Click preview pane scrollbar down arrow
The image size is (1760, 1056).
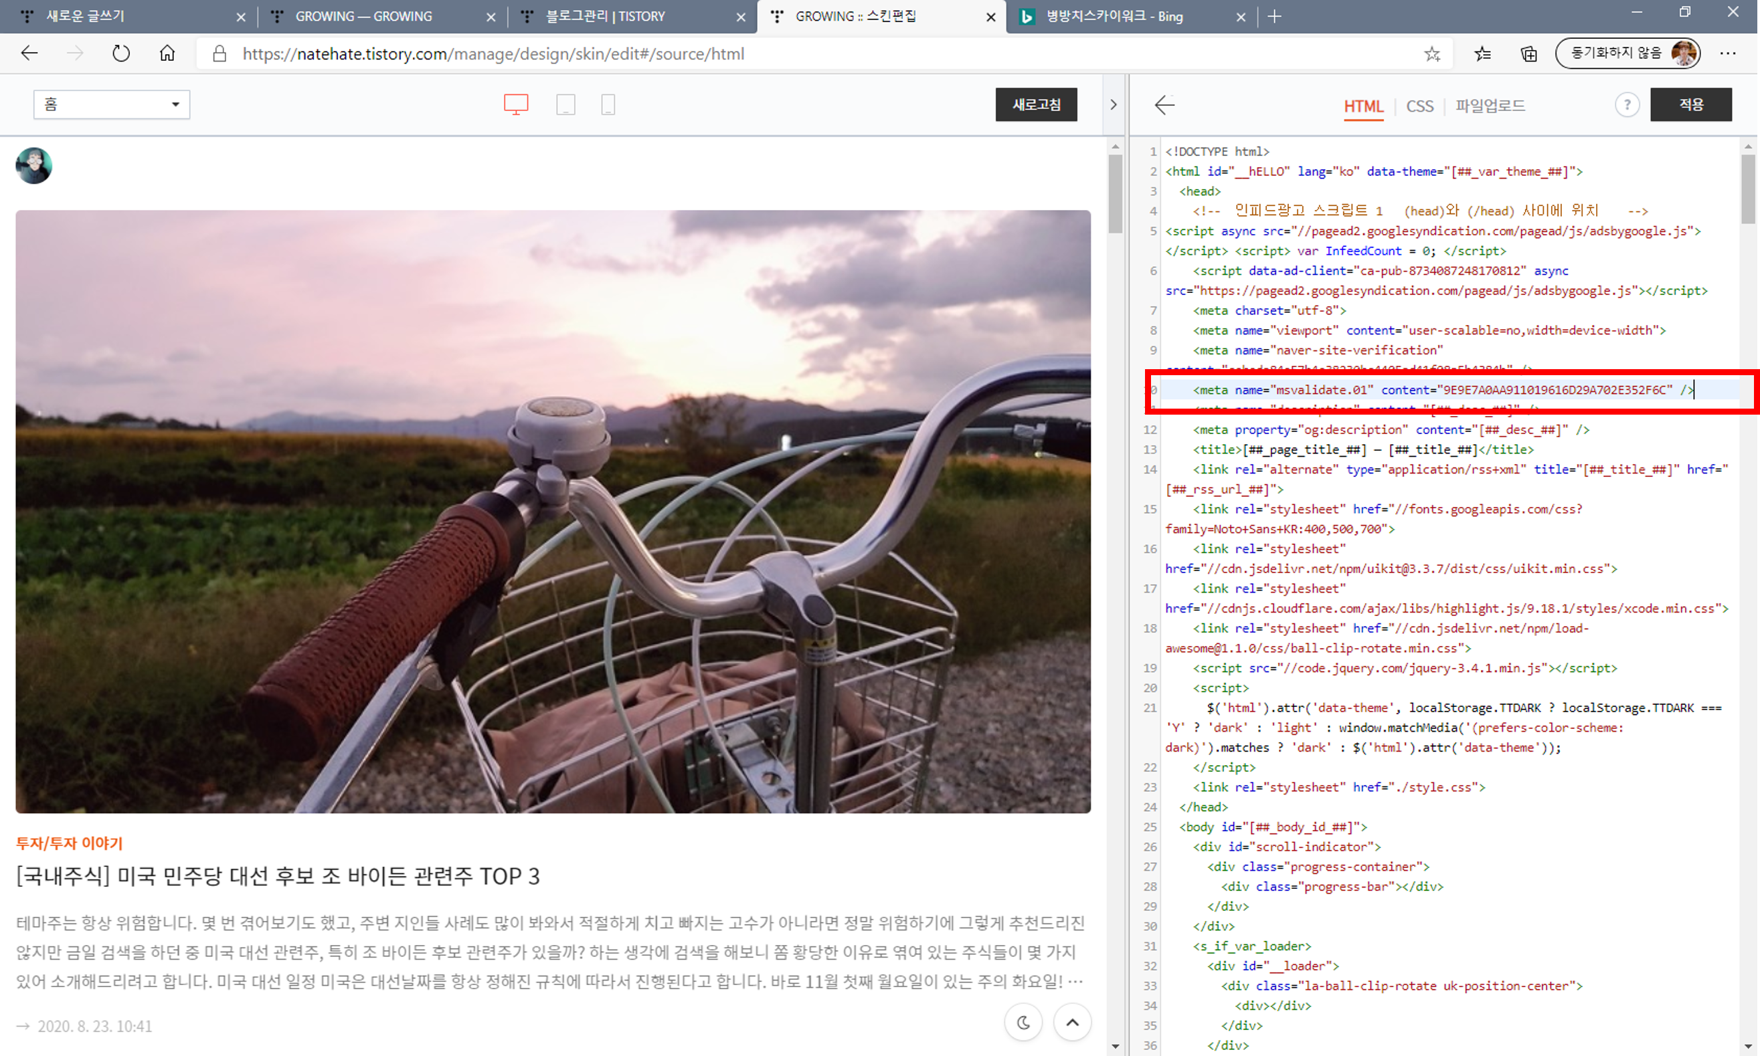pos(1115,1047)
